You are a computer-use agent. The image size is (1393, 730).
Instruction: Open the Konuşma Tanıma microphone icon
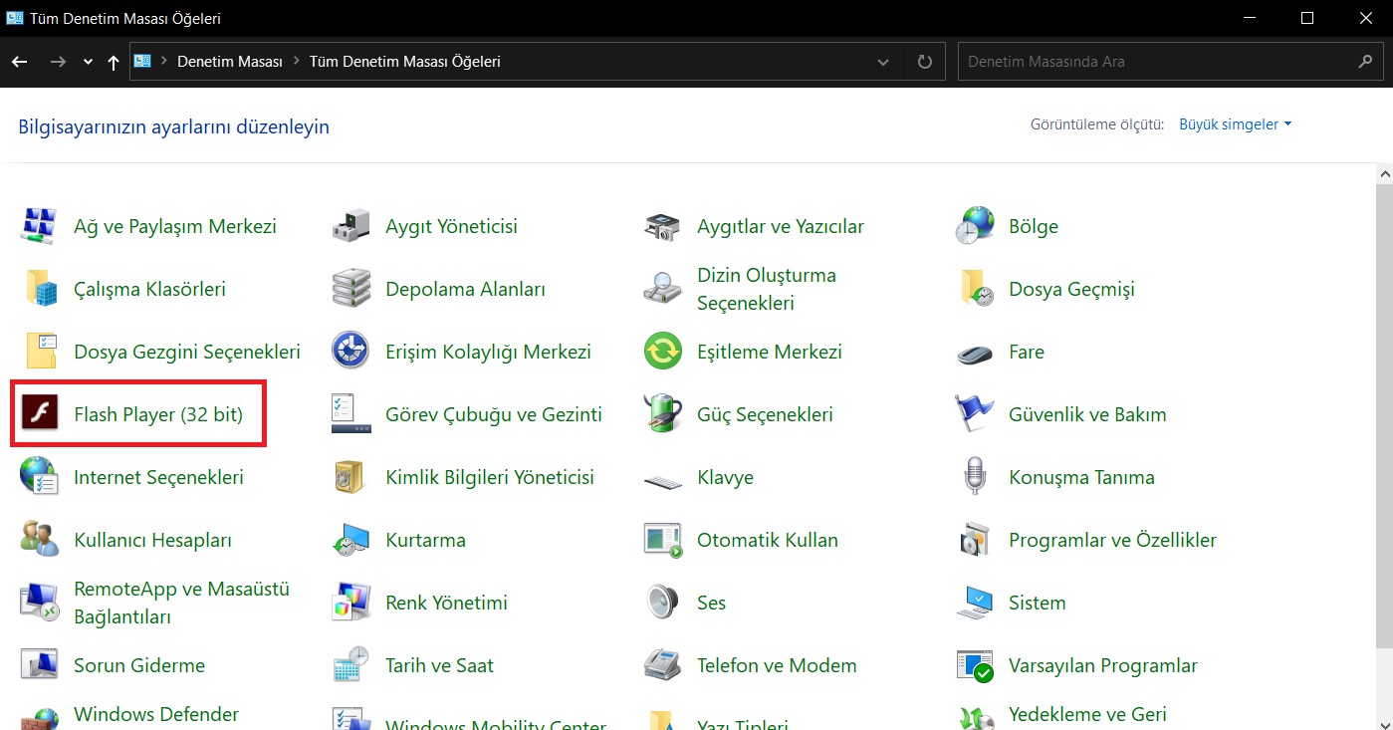pos(975,477)
